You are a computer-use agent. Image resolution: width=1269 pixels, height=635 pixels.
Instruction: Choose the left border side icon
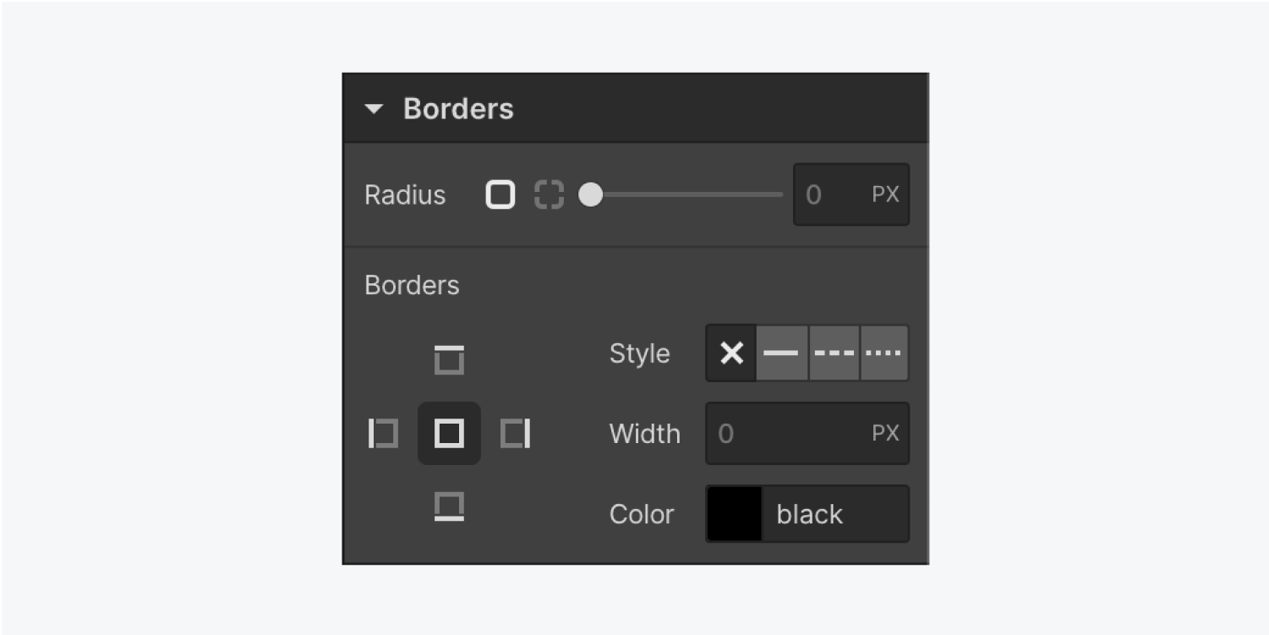383,434
